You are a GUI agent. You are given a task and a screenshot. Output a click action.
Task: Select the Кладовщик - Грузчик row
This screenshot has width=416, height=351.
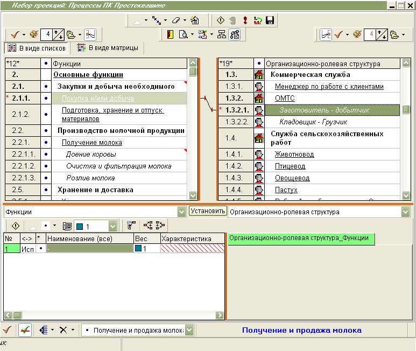(x=332, y=122)
